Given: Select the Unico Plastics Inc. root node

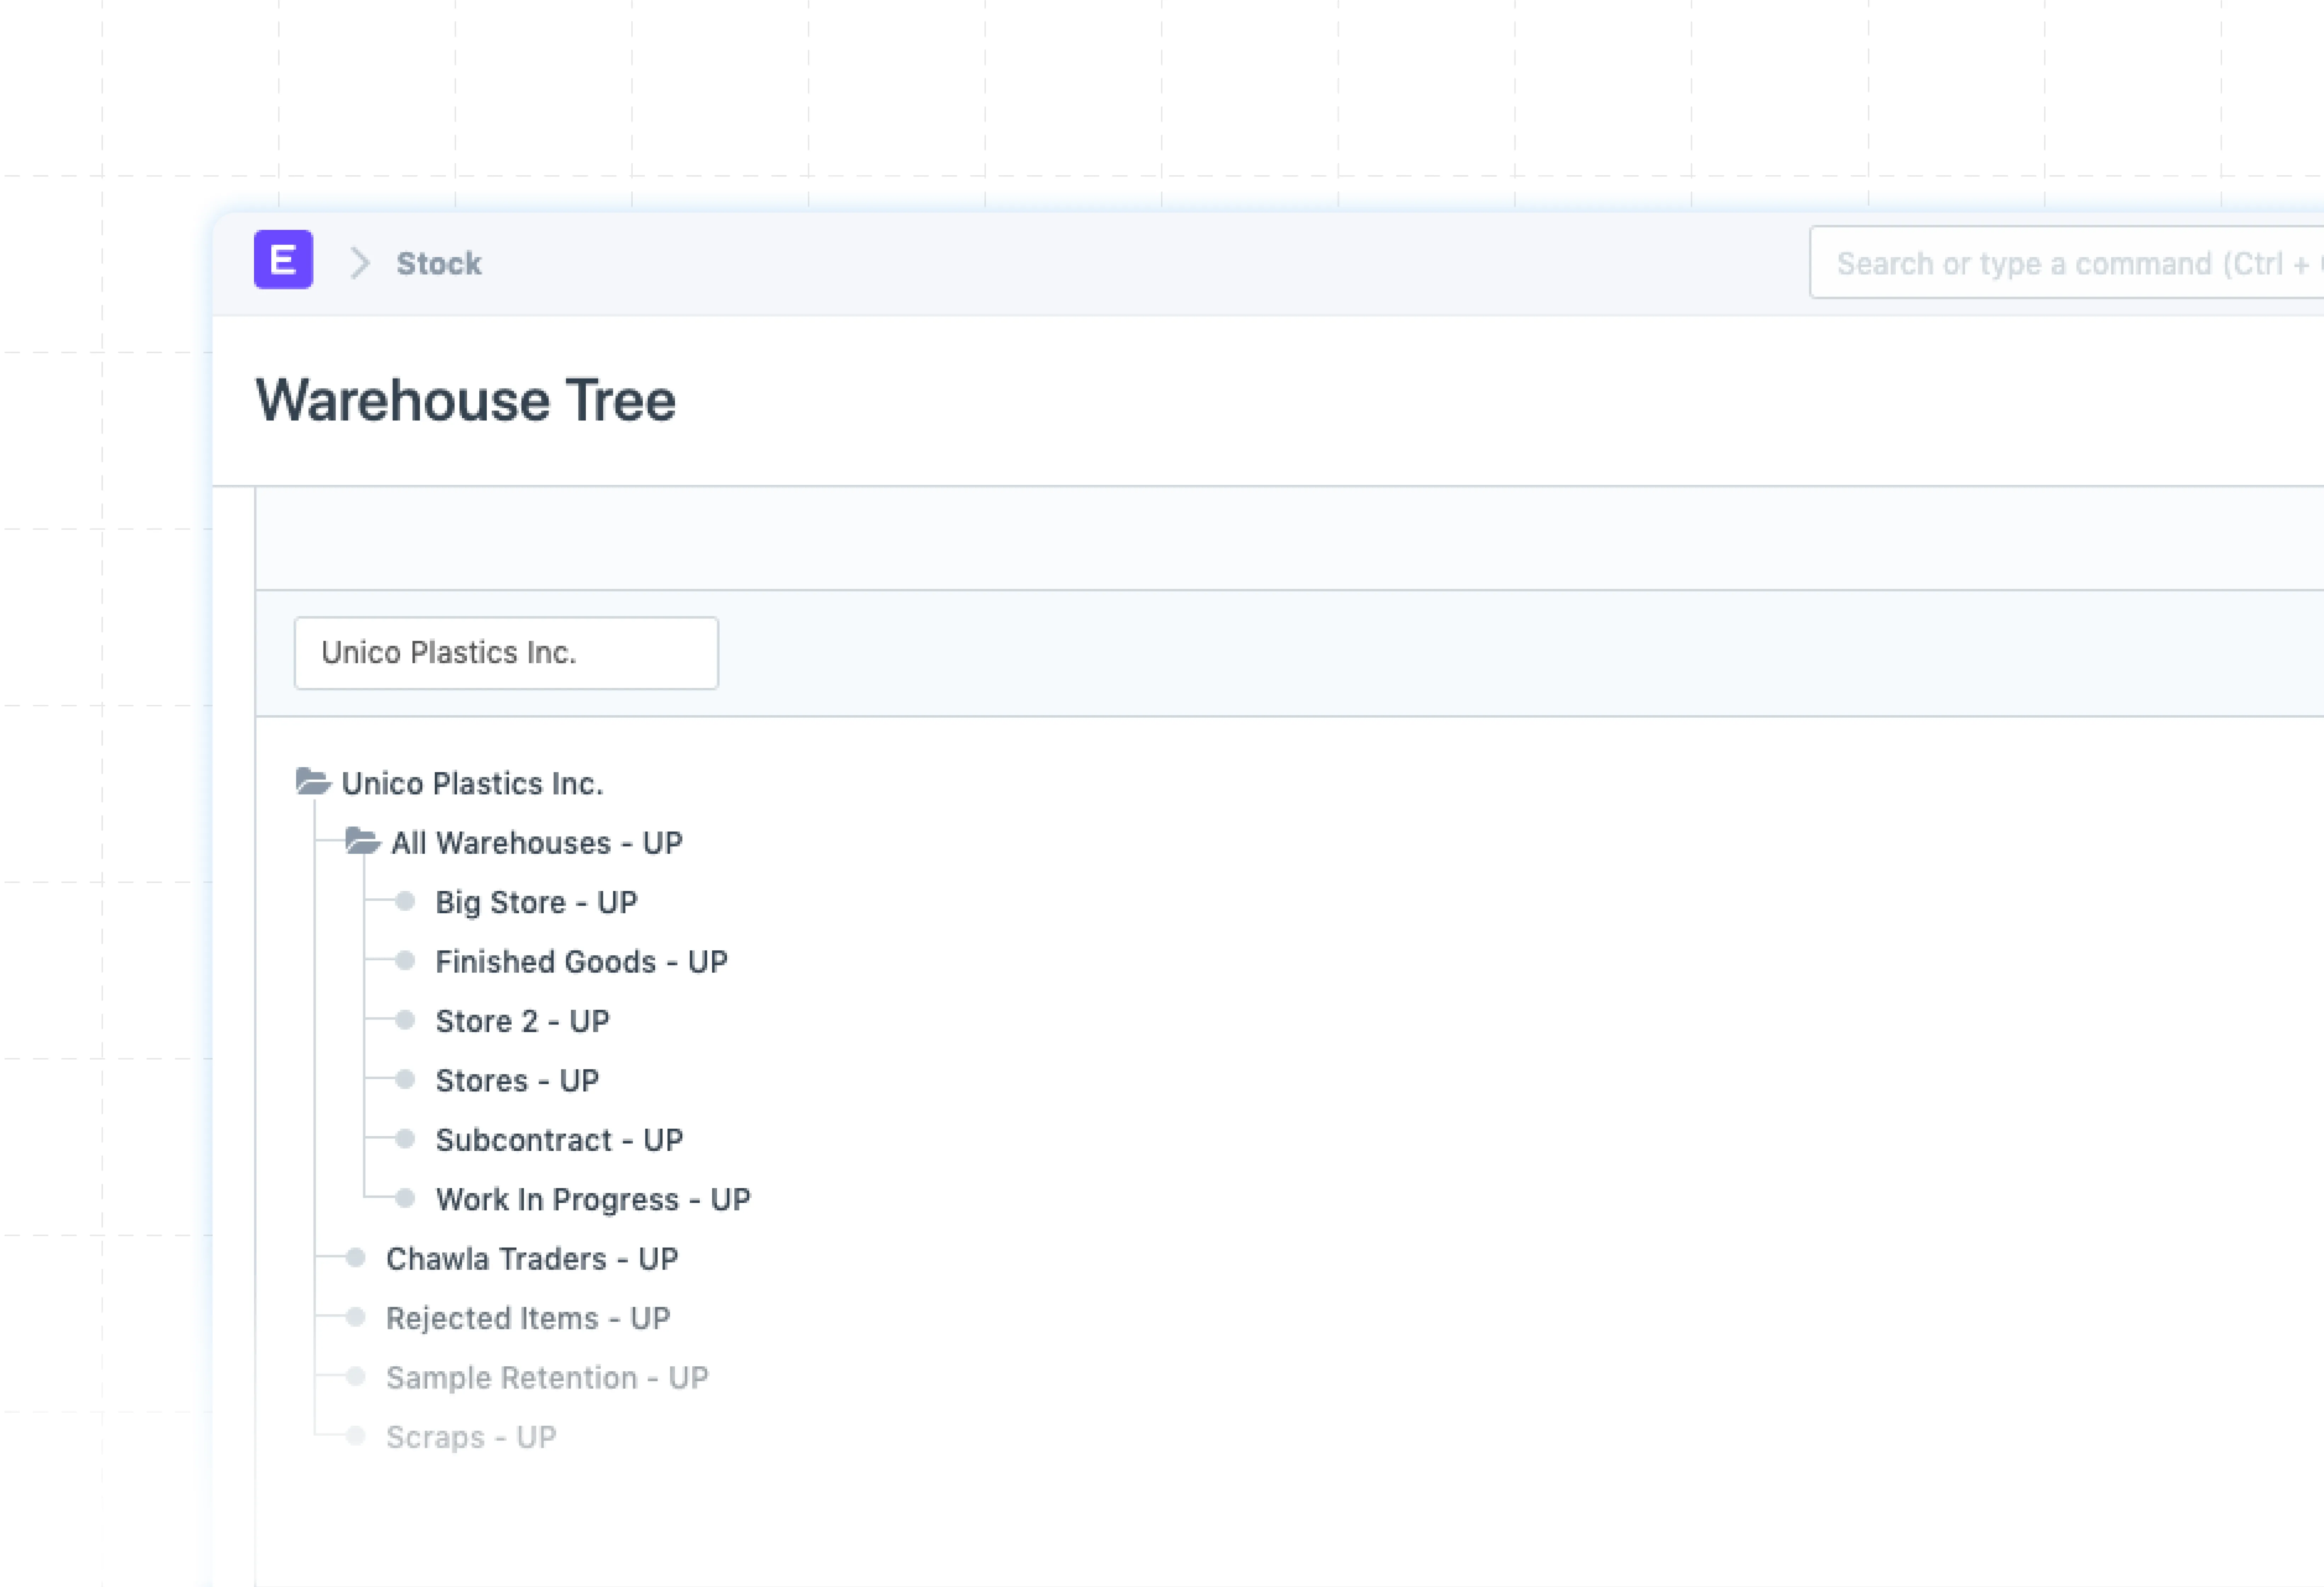Looking at the screenshot, I should (x=472, y=783).
